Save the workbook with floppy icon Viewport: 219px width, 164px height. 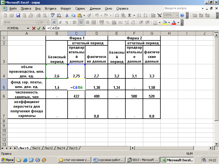(x=18, y=15)
